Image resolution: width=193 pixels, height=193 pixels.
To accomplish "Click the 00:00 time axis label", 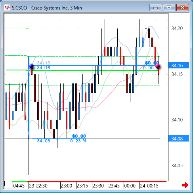I will 130,186.
